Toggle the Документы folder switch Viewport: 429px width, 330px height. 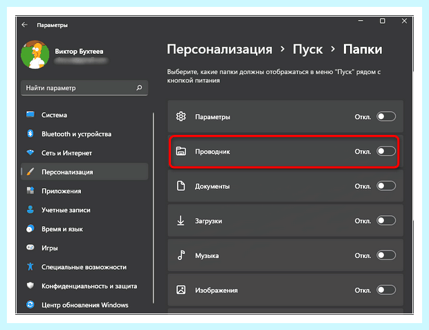(386, 186)
